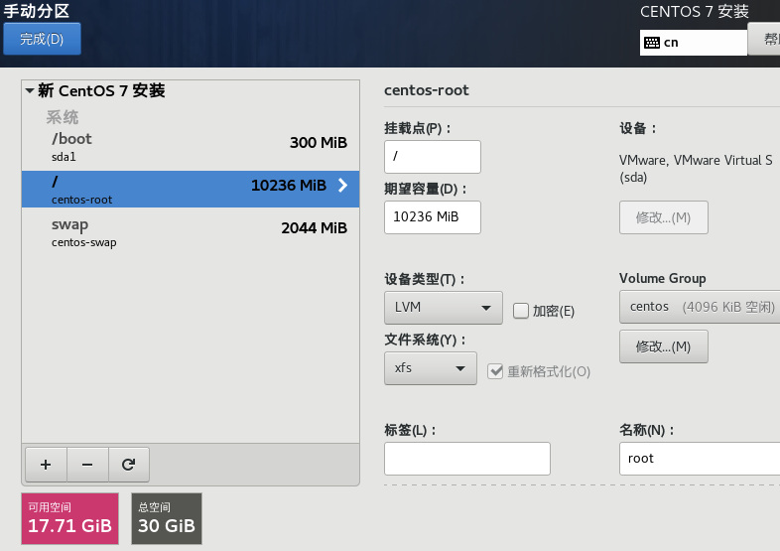Click the reload storage configuration icon

(128, 465)
